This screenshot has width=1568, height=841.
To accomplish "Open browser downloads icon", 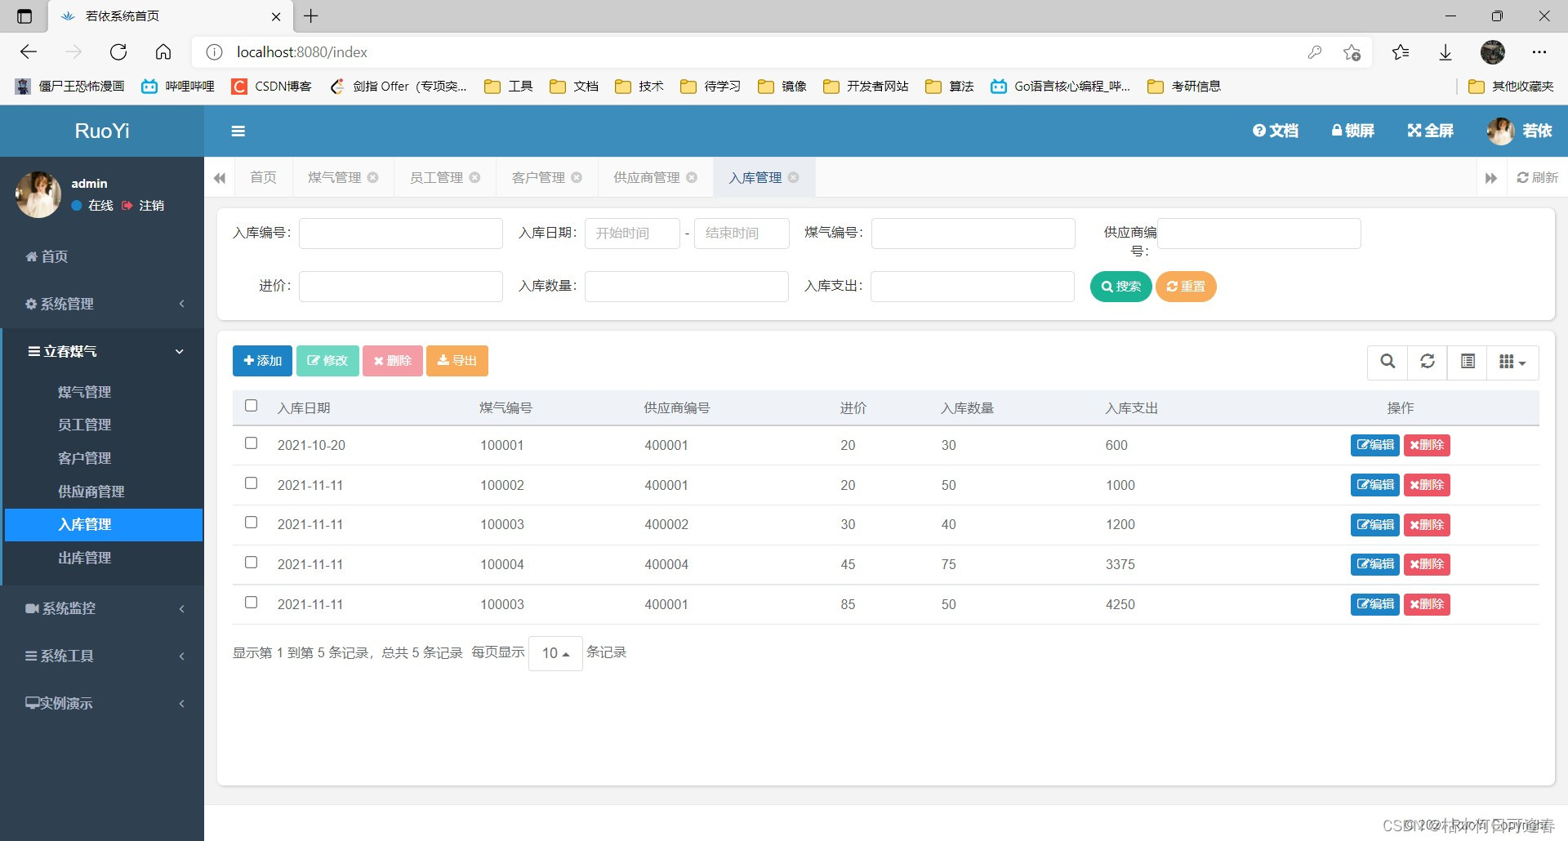I will [x=1445, y=52].
